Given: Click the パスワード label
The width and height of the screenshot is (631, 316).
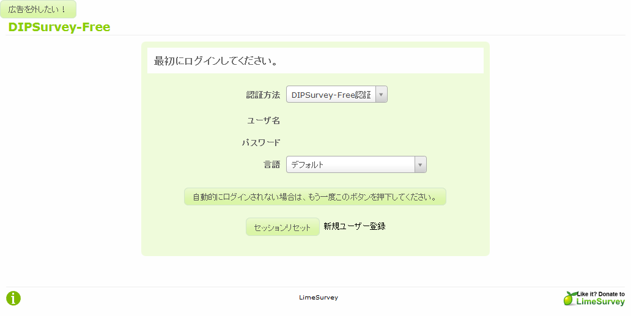Looking at the screenshot, I should (x=260, y=142).
